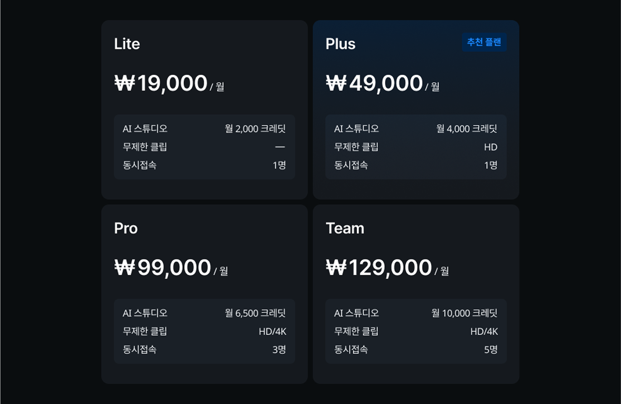The width and height of the screenshot is (621, 404).
Task: Click the ₩99,000 Pro price
Action: click(x=163, y=268)
